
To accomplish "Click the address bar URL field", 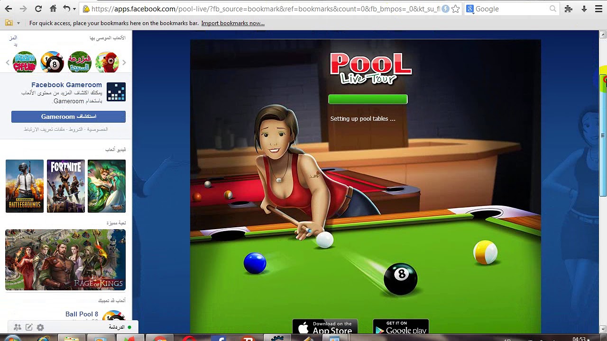I will coord(266,9).
